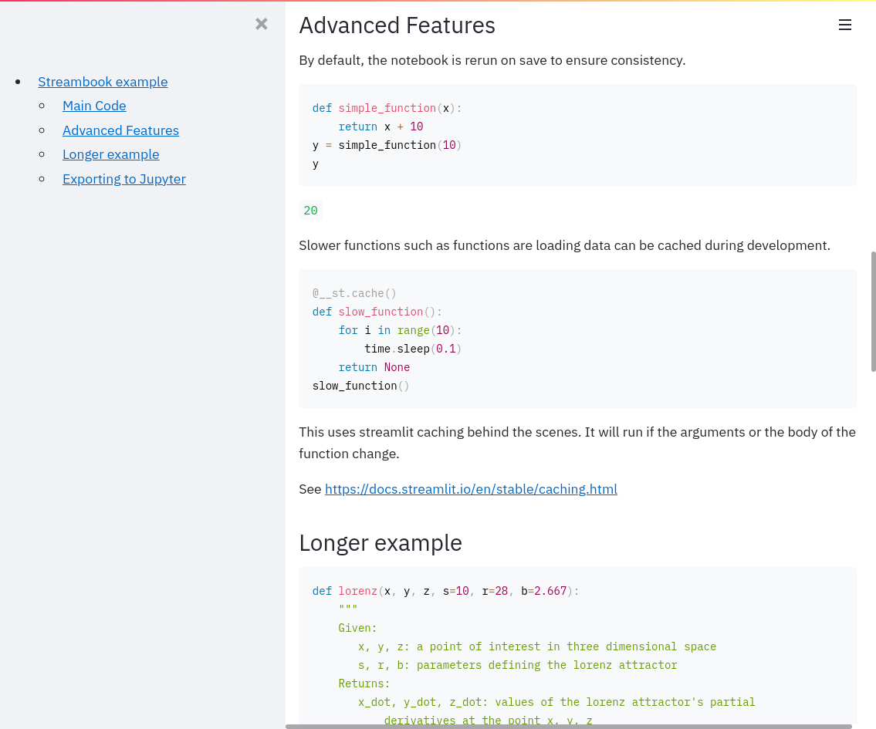Image resolution: width=876 pixels, height=729 pixels.
Task: Click the 'notebook is rerun on save' paragraph
Action: tap(492, 60)
